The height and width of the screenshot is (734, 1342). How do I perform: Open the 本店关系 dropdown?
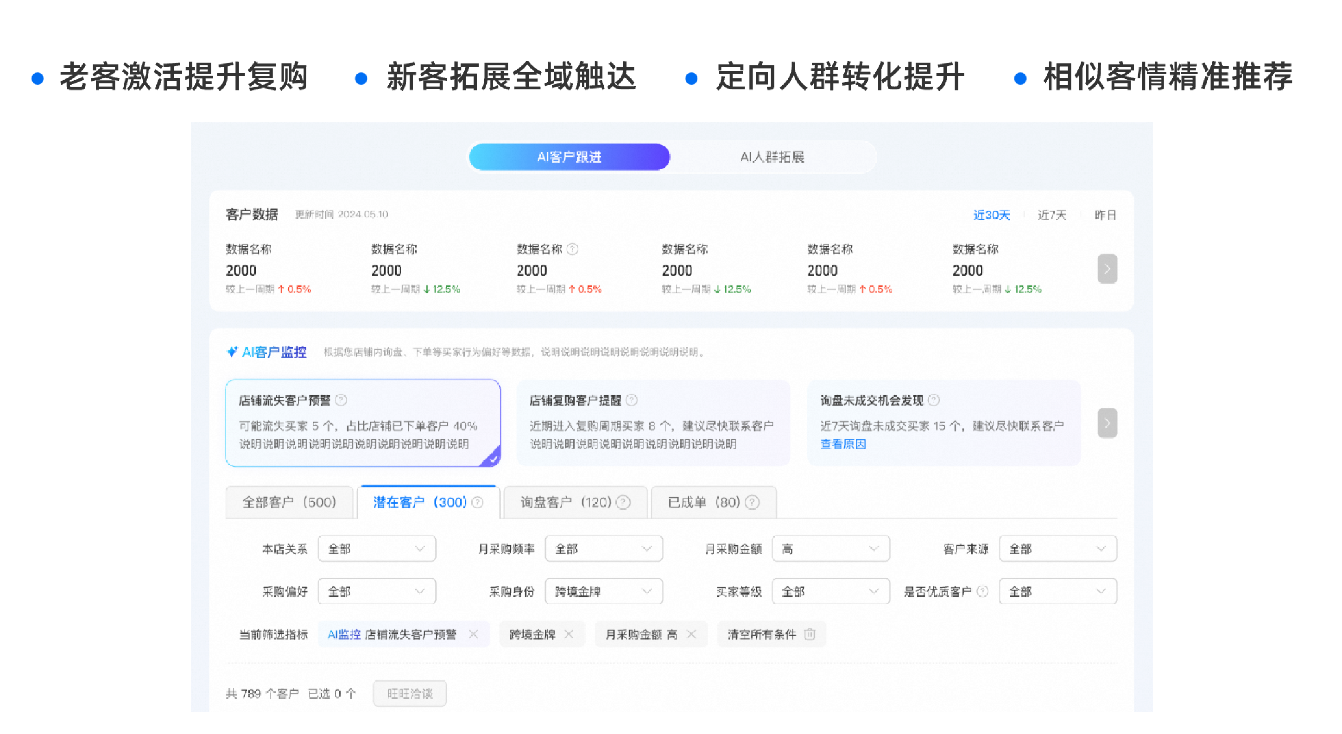(x=377, y=549)
